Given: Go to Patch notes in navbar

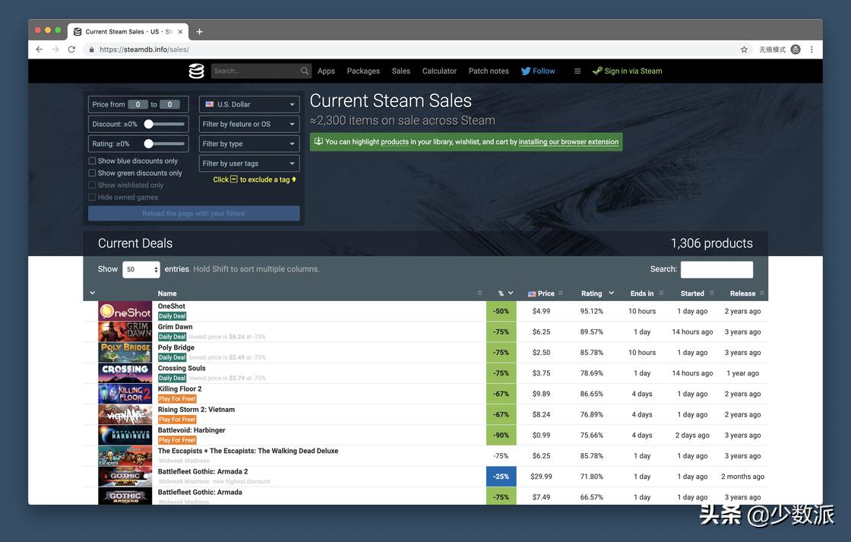Looking at the screenshot, I should coord(489,71).
